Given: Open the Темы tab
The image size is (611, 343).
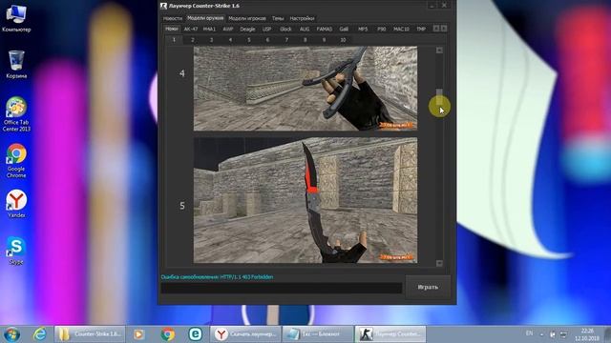Looking at the screenshot, I should [x=278, y=18].
